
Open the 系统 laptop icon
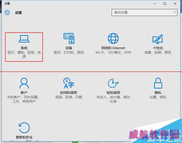(24, 39)
